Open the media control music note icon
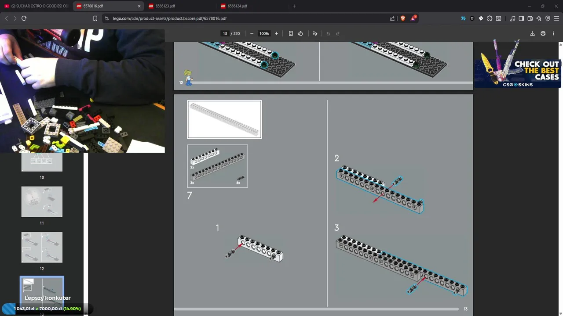This screenshot has width=563, height=316. [x=512, y=18]
